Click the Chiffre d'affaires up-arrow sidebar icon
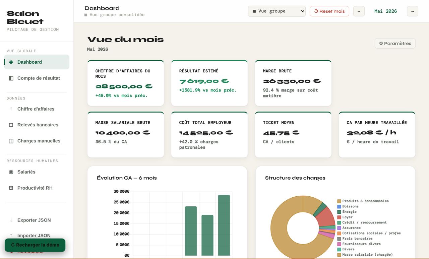 (x=11, y=109)
